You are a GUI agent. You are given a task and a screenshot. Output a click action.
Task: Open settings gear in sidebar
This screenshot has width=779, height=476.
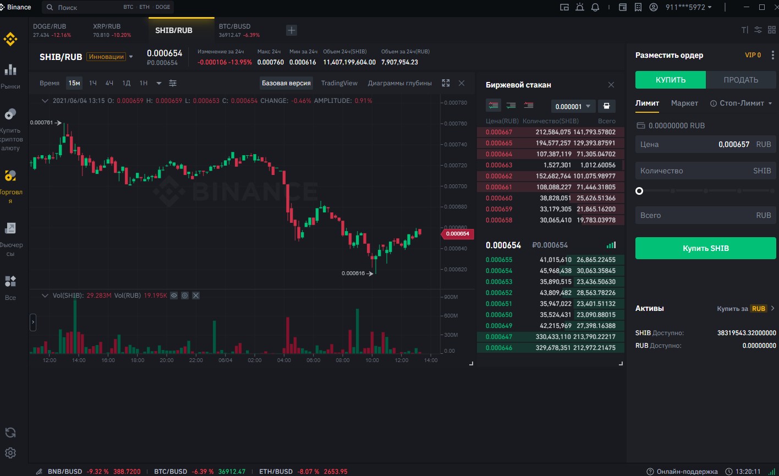10,453
